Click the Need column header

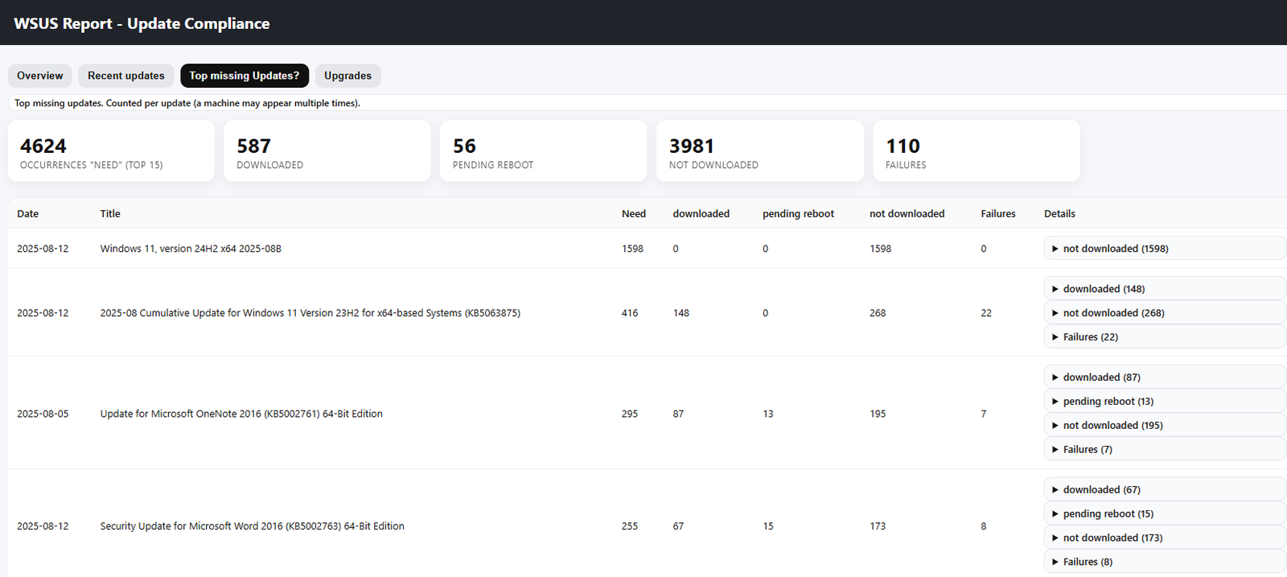pos(633,214)
